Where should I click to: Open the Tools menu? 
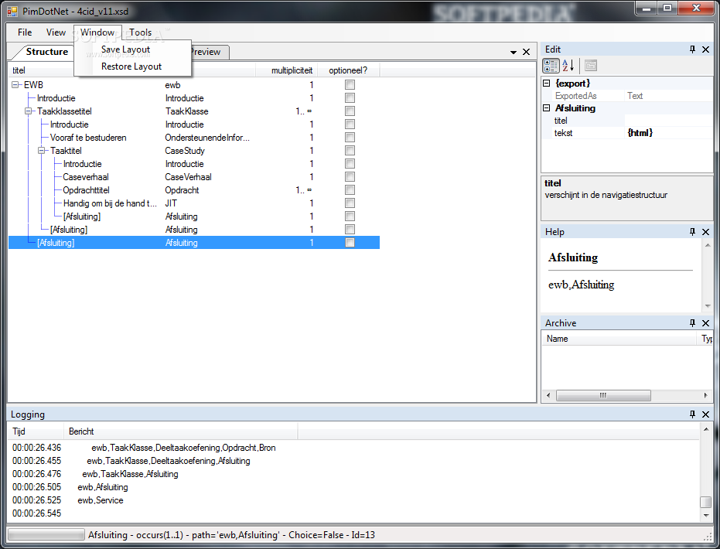pyautogui.click(x=140, y=32)
